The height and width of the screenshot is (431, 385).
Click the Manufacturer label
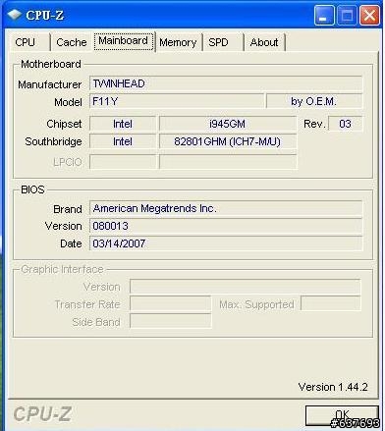[x=50, y=84]
